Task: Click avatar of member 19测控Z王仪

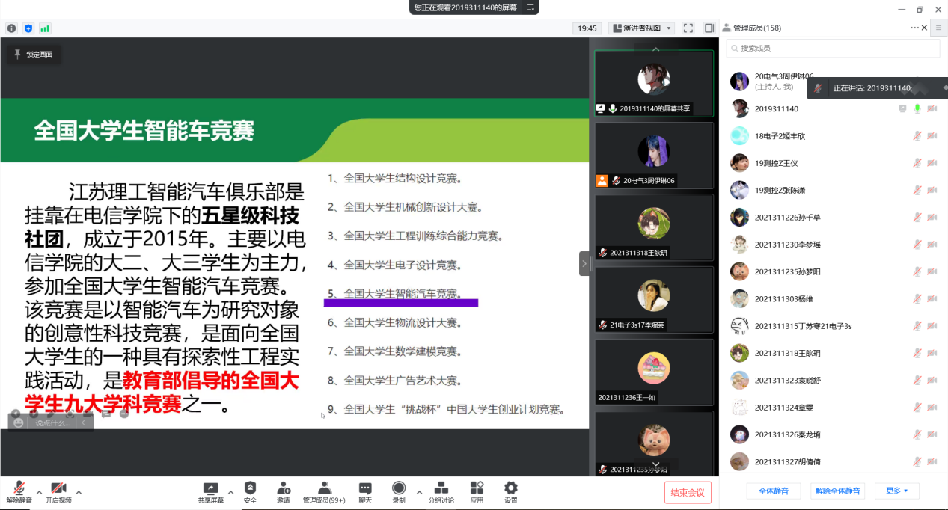Action: pos(739,163)
